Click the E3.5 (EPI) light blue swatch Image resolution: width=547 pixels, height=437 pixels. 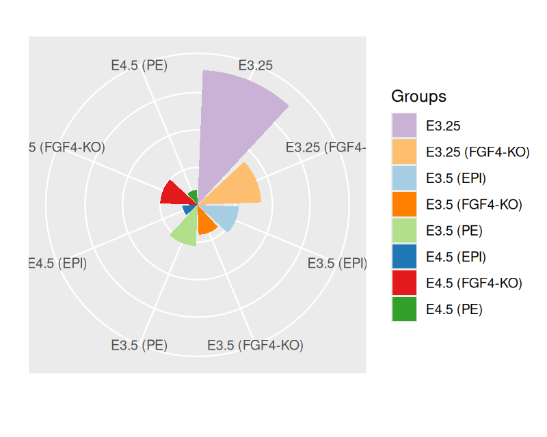[x=403, y=178]
